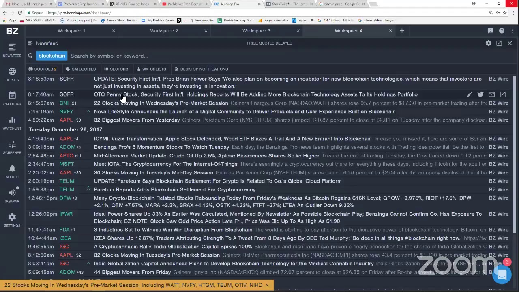Expand the India Globalization Capital Announces story chevron
Screen dimensions: 519x292
pyautogui.click(x=88, y=263)
